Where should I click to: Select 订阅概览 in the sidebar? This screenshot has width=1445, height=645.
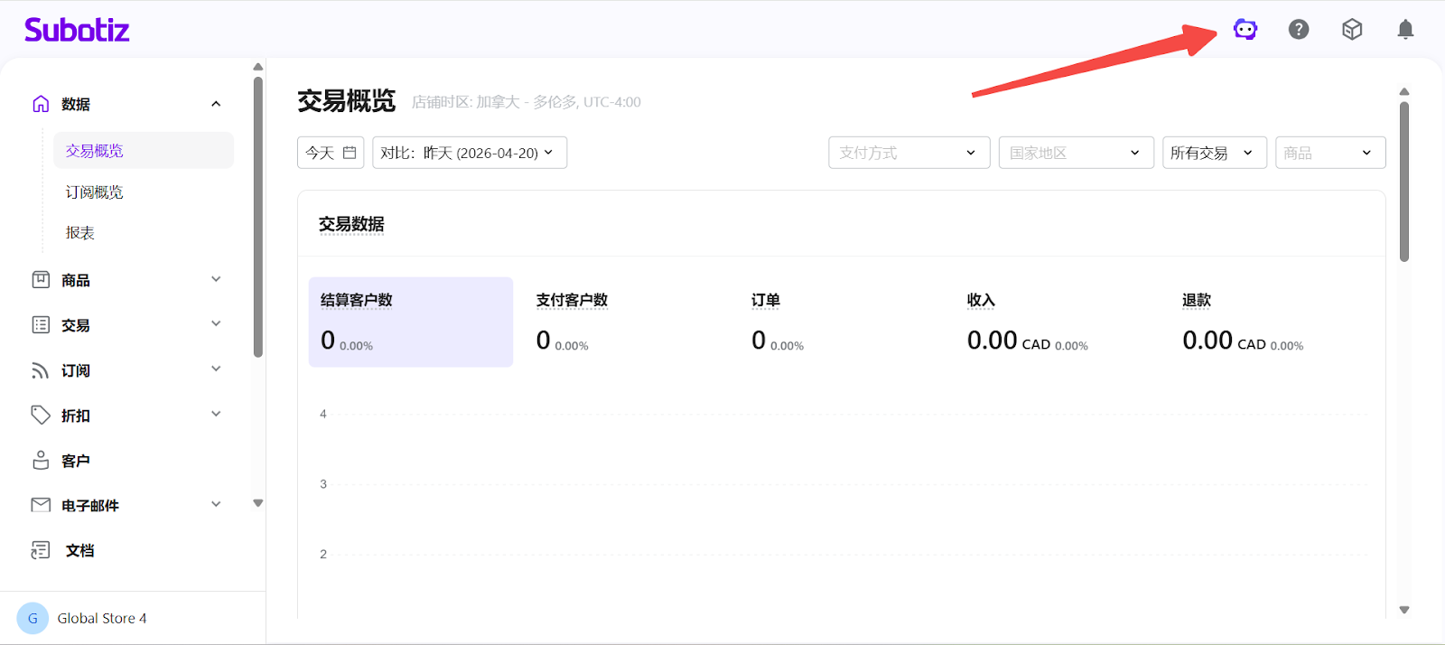click(95, 192)
